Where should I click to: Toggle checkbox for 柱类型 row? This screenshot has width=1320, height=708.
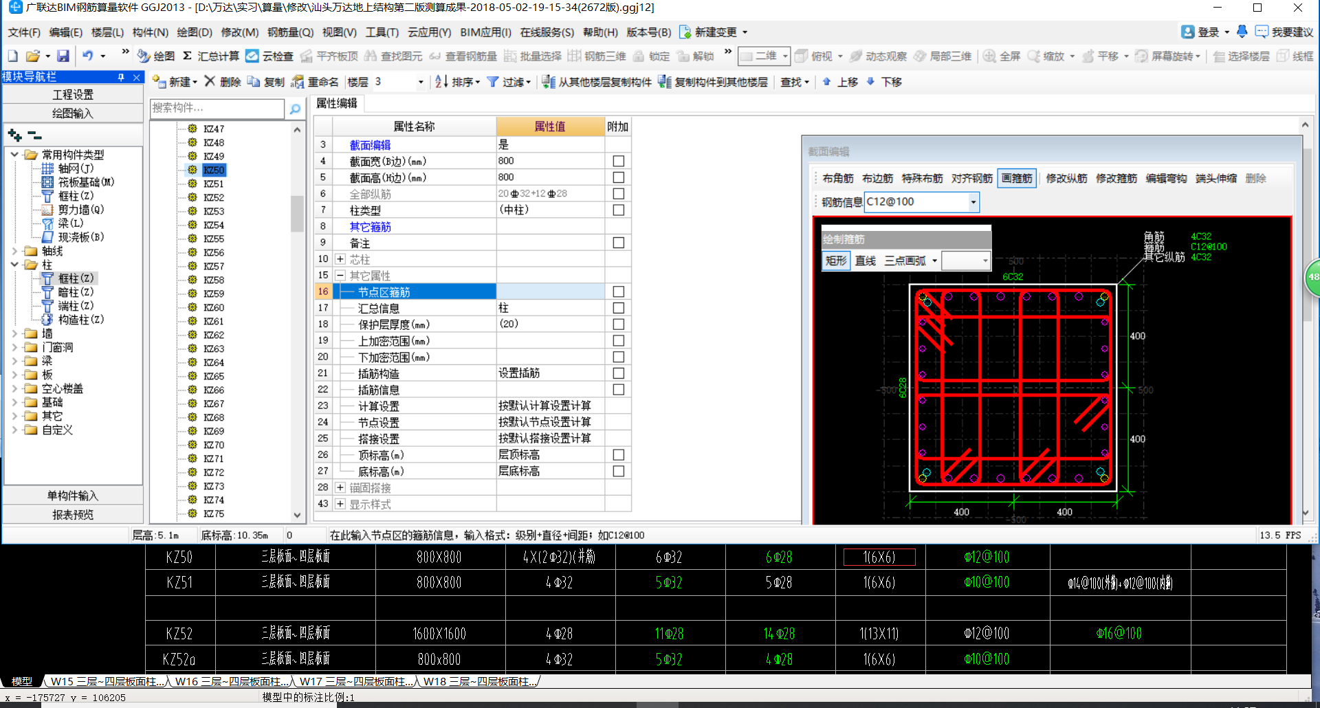618,210
